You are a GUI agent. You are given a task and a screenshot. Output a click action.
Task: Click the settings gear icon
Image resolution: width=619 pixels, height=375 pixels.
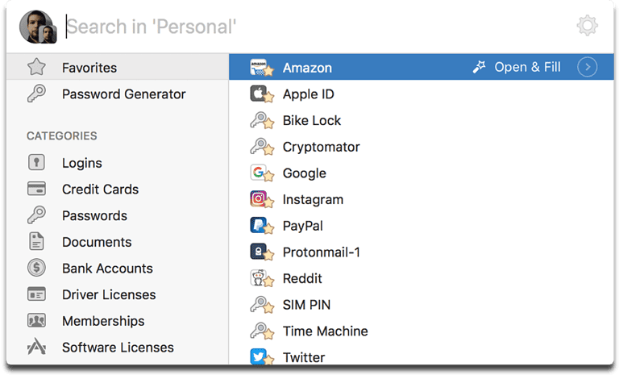click(588, 27)
